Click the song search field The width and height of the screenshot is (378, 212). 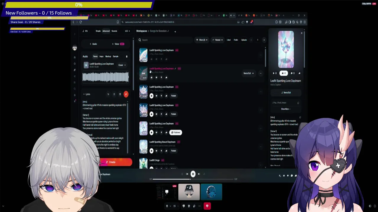pyautogui.click(x=165, y=40)
